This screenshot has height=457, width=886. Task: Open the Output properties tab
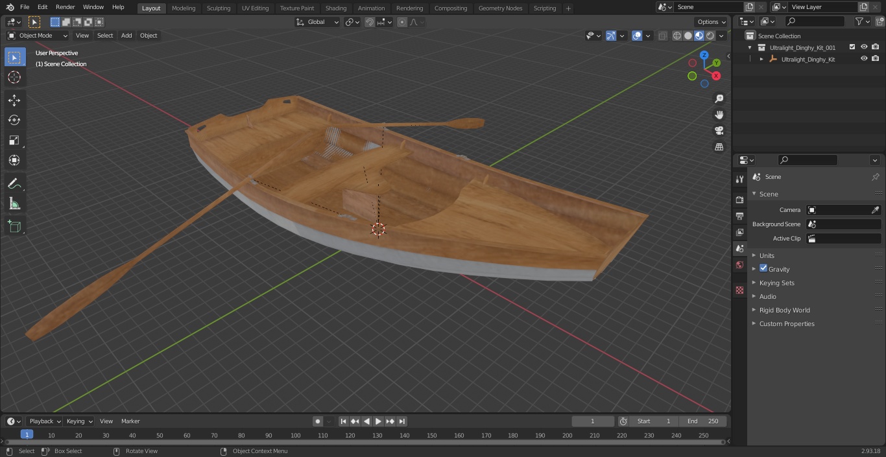[739, 216]
